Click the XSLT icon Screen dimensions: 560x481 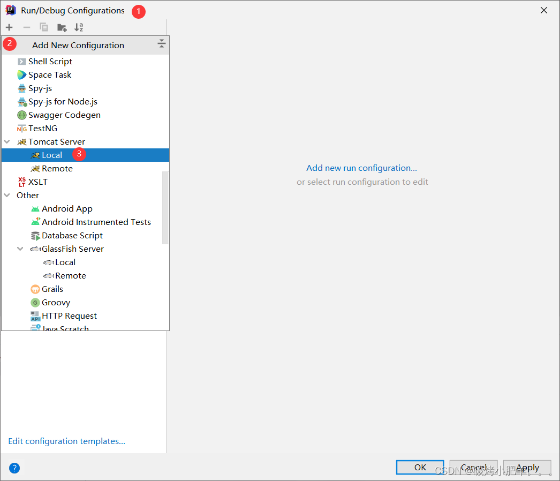click(22, 182)
